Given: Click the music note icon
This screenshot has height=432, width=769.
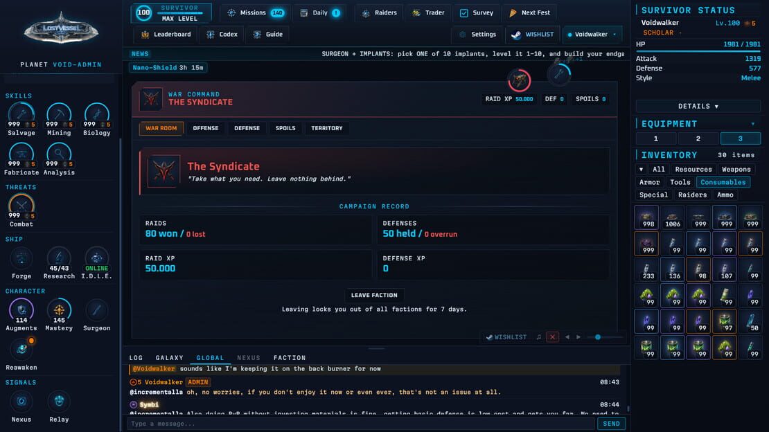Looking at the screenshot, I should point(539,337).
